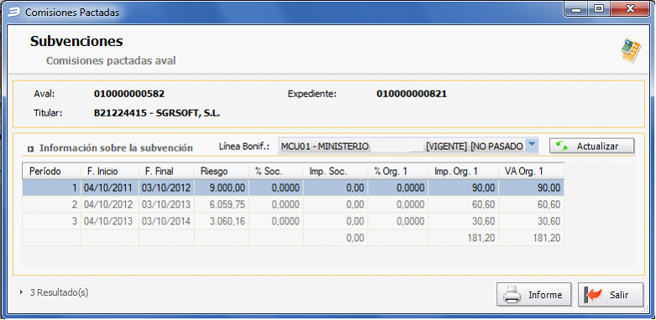
Task: Open the Línea Bonif. dropdown arrow
Action: [x=532, y=146]
